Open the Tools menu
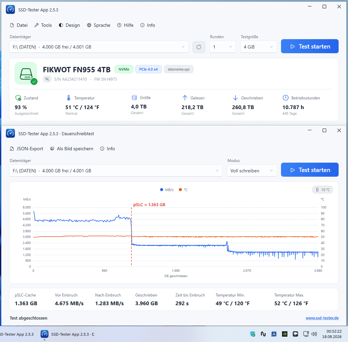348x342 pixels. tap(43, 25)
